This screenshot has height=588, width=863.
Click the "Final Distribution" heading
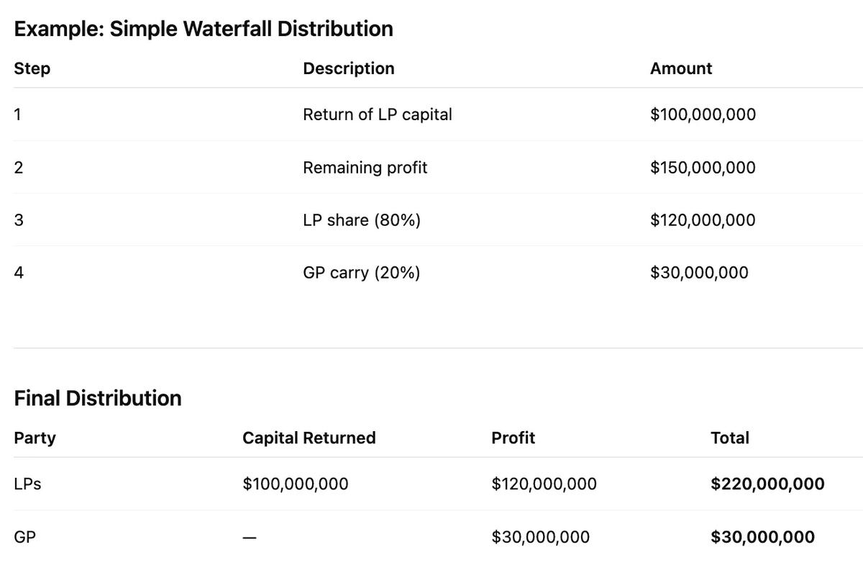(98, 398)
